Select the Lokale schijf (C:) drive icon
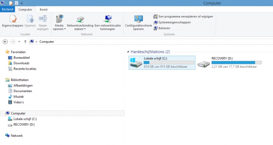This screenshot has width=273, height=145. point(136,63)
